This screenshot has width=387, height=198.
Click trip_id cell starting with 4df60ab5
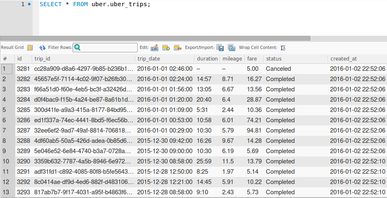point(83,141)
